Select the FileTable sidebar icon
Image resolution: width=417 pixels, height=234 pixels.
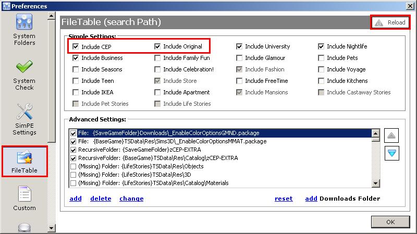24,156
